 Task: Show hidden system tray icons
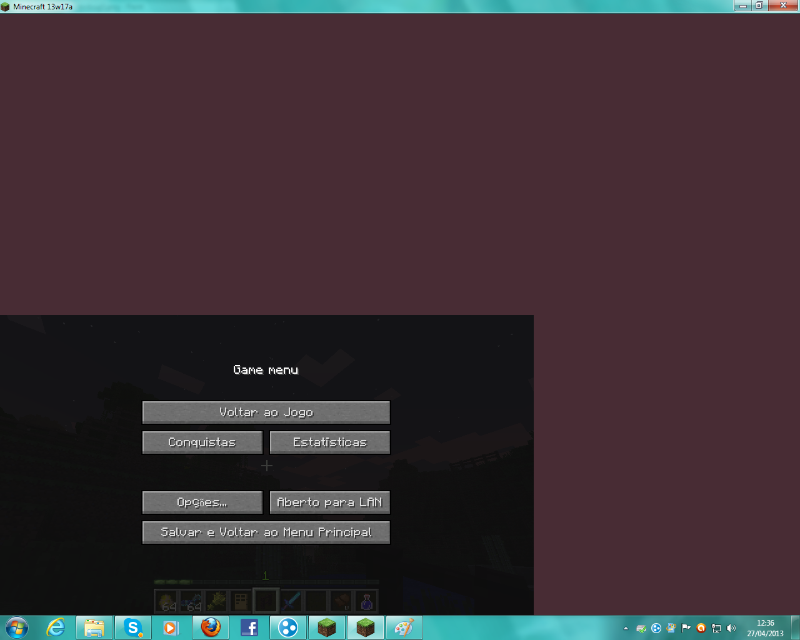tap(626, 628)
